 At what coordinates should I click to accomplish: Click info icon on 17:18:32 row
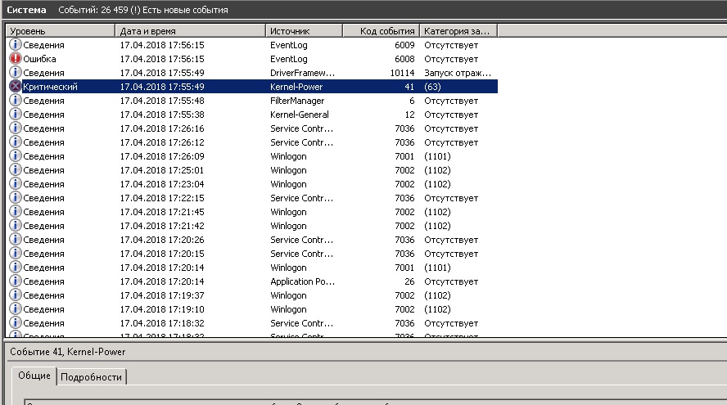click(x=16, y=322)
